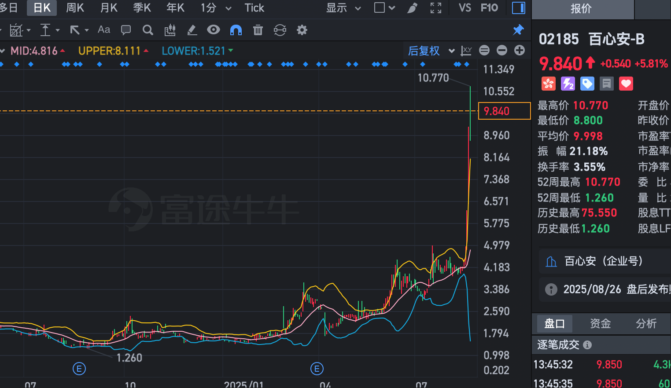Click the Hong Kong market flag icon
The height and width of the screenshot is (388, 671).
549,84
